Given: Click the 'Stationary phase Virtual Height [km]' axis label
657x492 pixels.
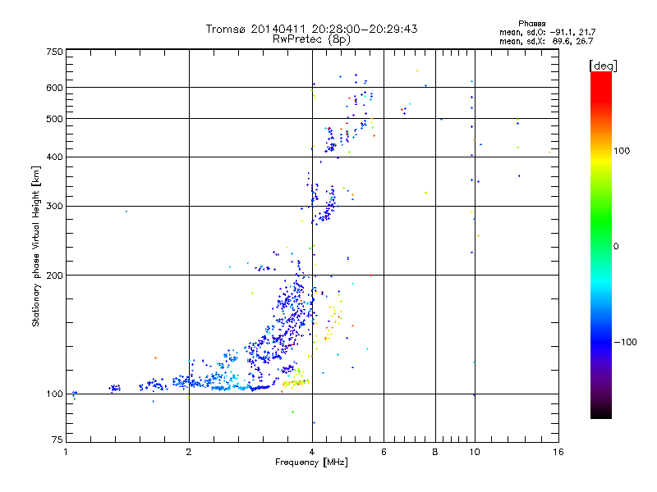Looking at the screenshot, I should [x=36, y=246].
